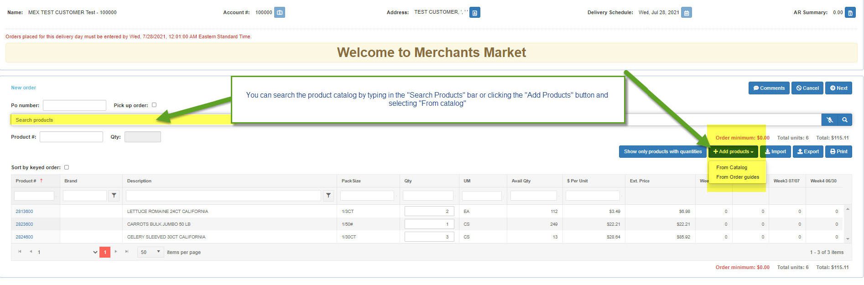The width and height of the screenshot is (864, 285).
Task: Click the UM column filter box
Action: pyautogui.click(x=482, y=196)
